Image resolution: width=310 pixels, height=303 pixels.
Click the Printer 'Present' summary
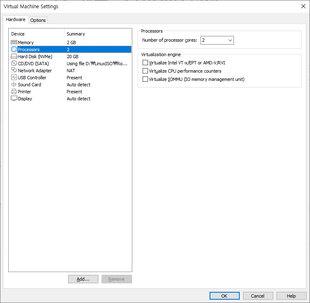coord(74,92)
